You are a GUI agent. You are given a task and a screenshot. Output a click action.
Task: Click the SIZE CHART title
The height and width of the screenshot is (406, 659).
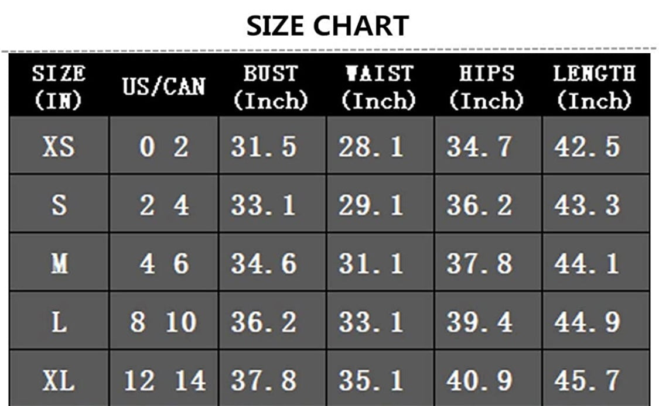pyautogui.click(x=327, y=26)
